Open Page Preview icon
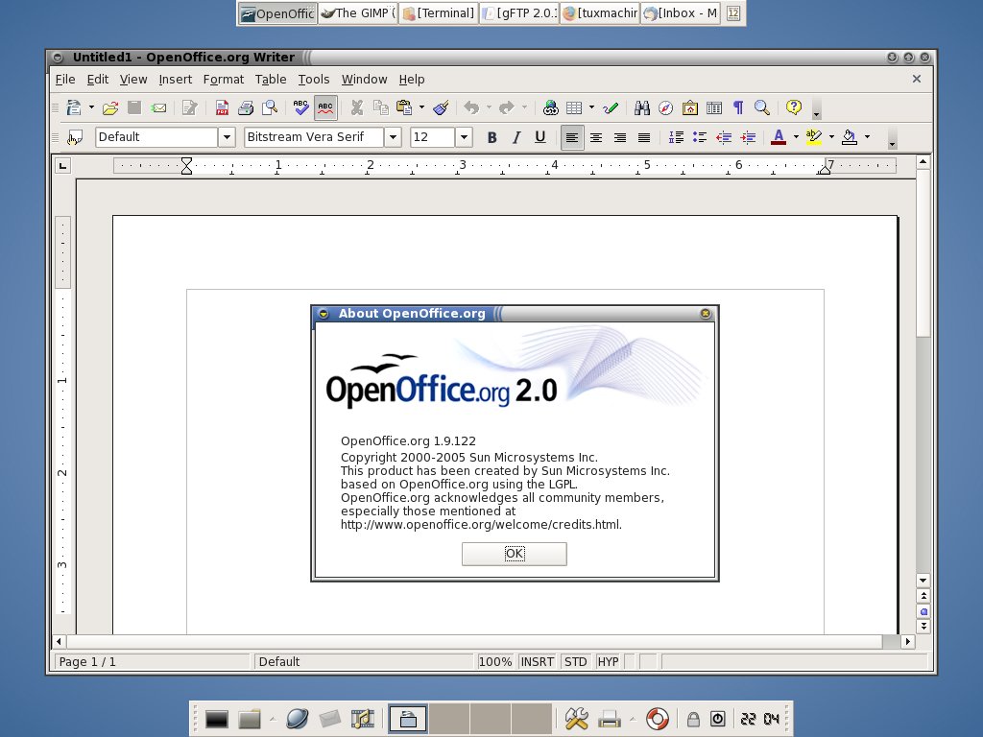983x737 pixels. (270, 107)
